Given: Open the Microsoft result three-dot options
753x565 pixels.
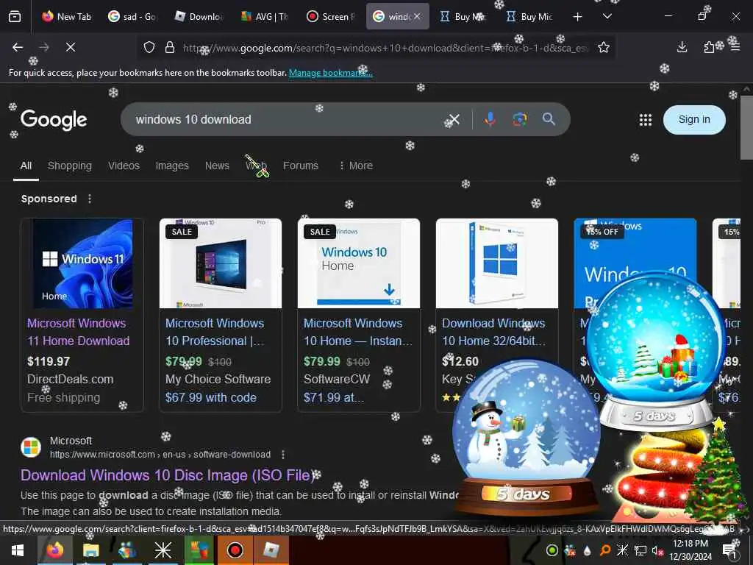Looking at the screenshot, I should click(283, 455).
